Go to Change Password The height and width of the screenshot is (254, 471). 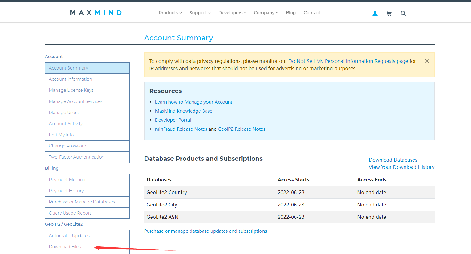pyautogui.click(x=87, y=146)
